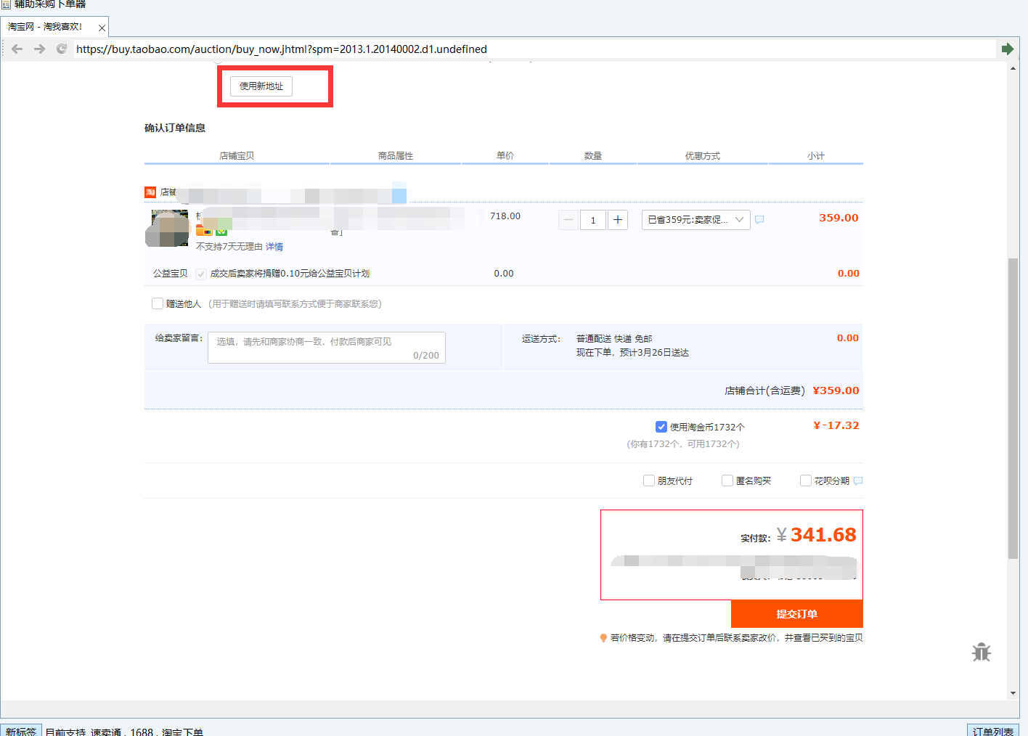This screenshot has height=736, width=1028.
Task: Click the browser forward arrow icon
Action: 39,49
